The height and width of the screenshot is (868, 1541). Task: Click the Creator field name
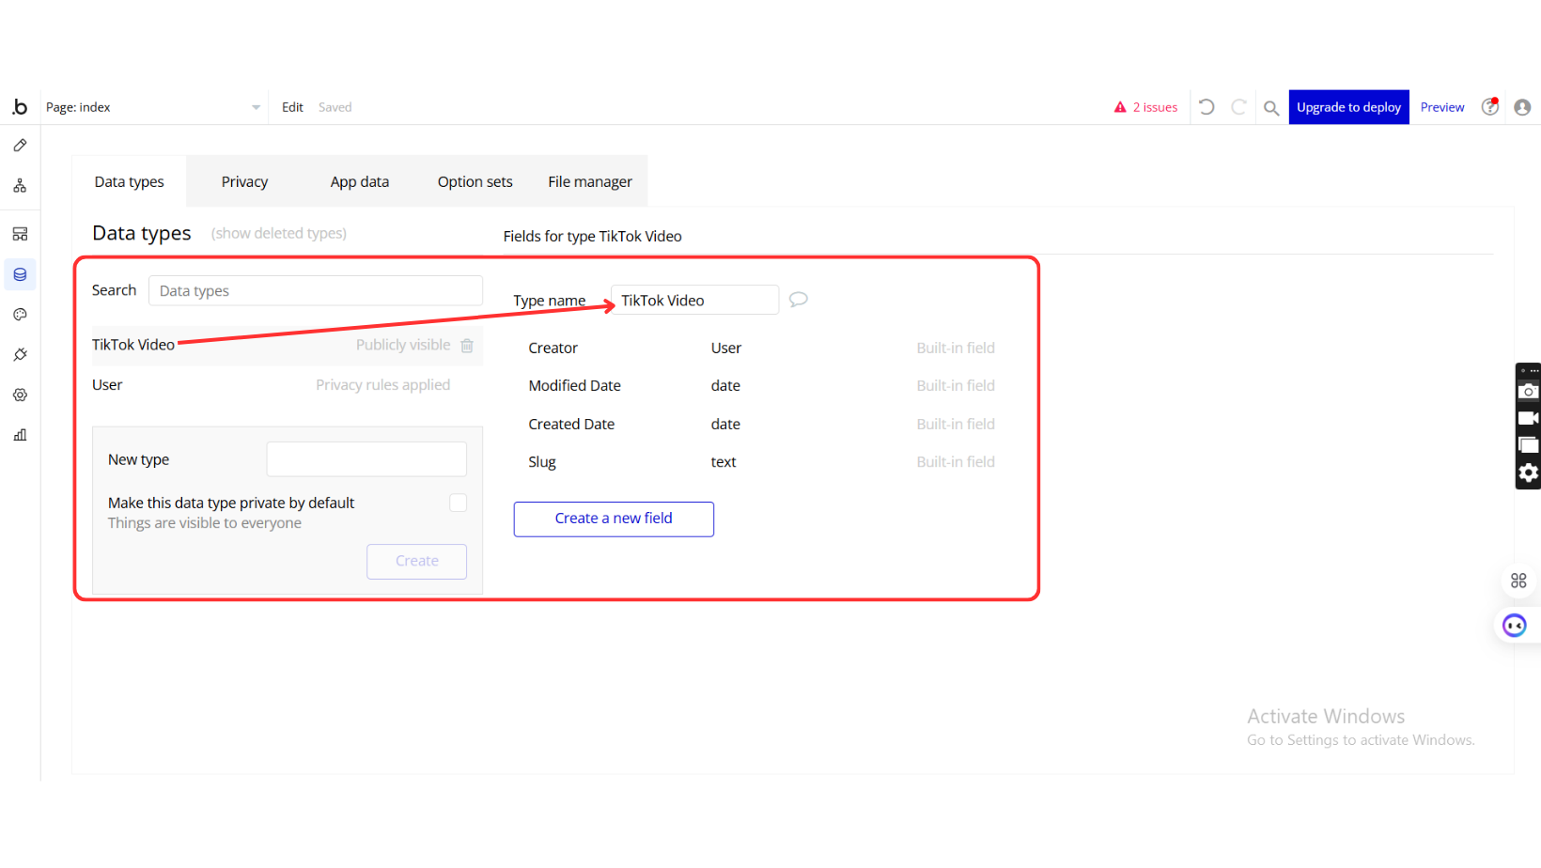click(x=553, y=349)
